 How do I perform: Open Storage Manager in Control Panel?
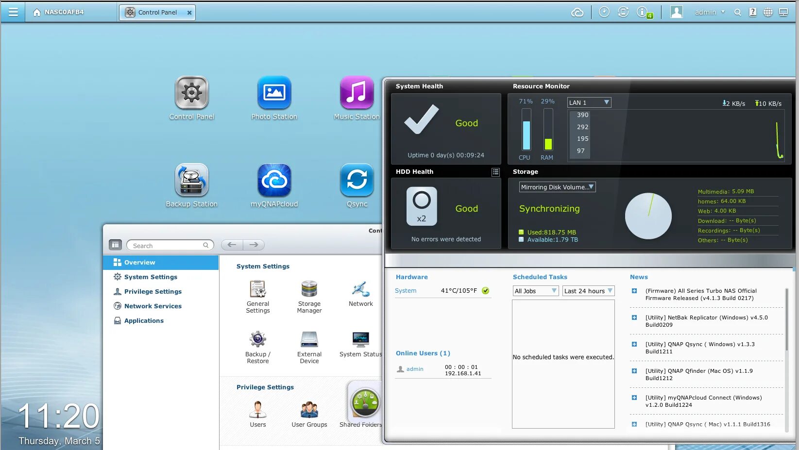tap(309, 297)
